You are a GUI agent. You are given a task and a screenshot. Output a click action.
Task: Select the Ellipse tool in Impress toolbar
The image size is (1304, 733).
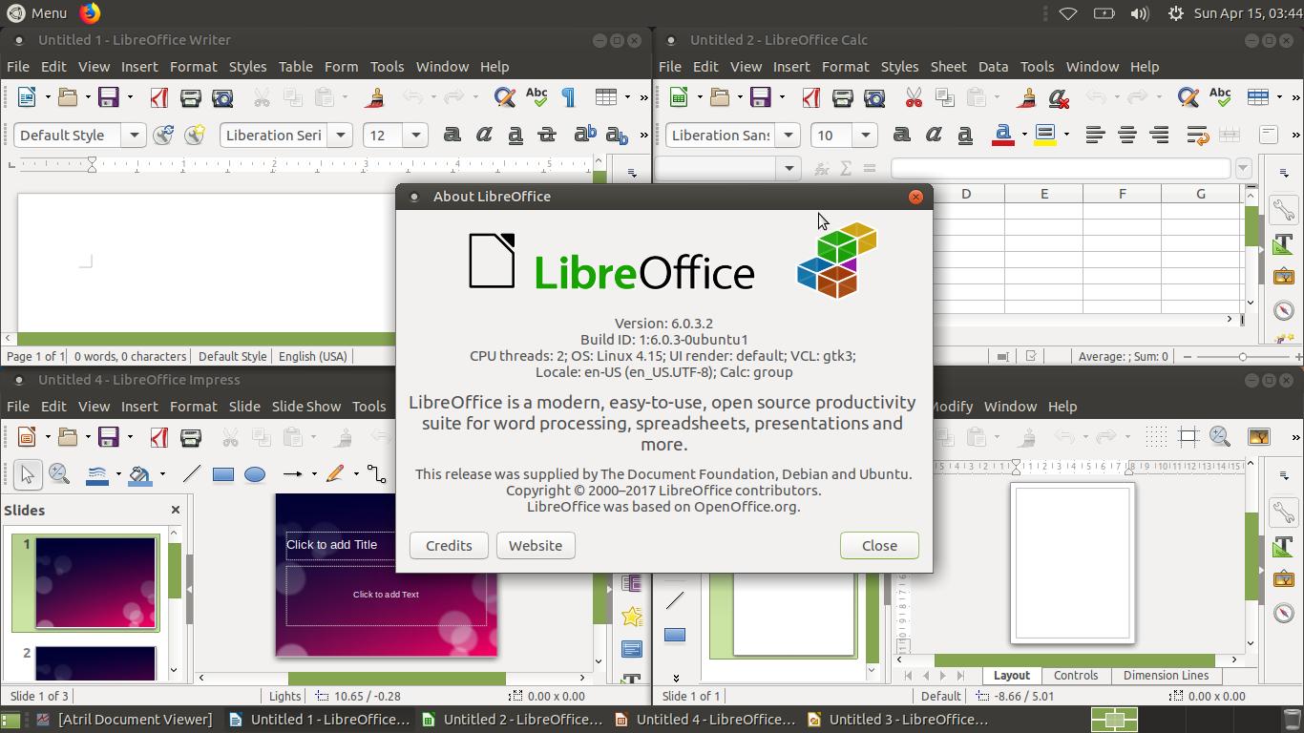pos(254,474)
